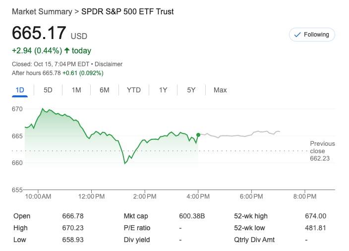The width and height of the screenshot is (349, 251).
Task: Show the 1M price chart
Action: [x=76, y=90]
